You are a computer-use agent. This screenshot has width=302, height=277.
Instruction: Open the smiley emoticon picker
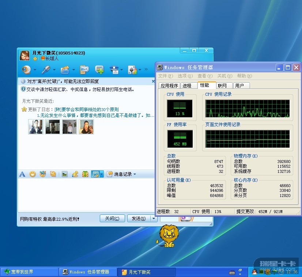coord(33,174)
